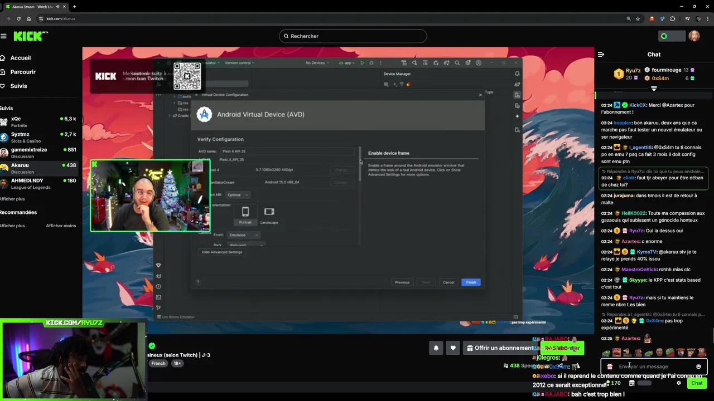Viewport: 714px width, 401px height.
Task: Click Hide Advanced Settings in AVD dialog
Action: point(221,252)
